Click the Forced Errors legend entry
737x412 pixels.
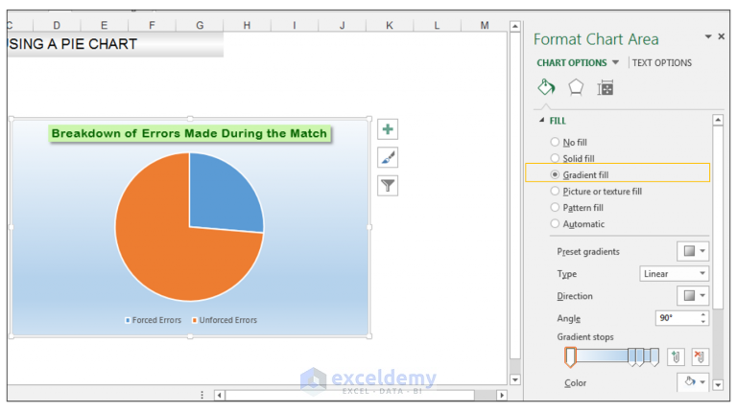point(154,320)
